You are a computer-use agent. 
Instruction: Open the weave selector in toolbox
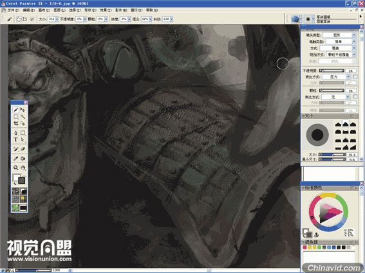[23, 199]
